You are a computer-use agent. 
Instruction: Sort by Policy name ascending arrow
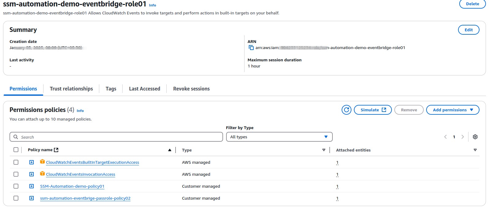point(169,150)
